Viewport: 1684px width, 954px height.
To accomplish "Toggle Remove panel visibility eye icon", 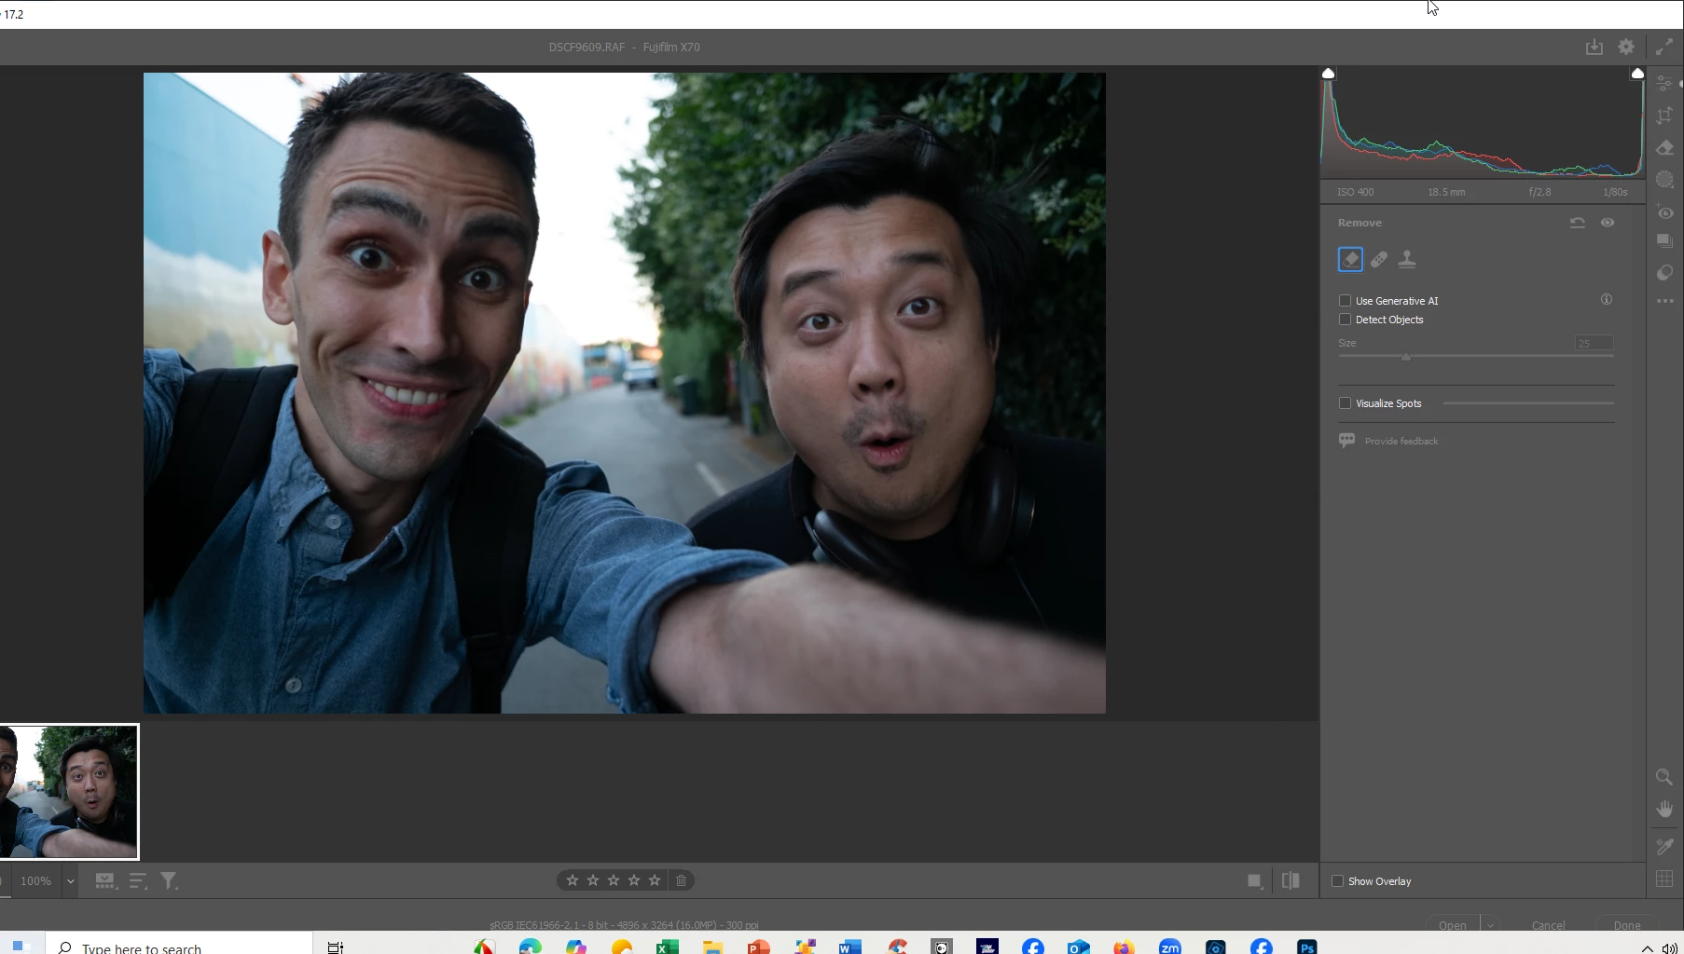I will point(1608,223).
